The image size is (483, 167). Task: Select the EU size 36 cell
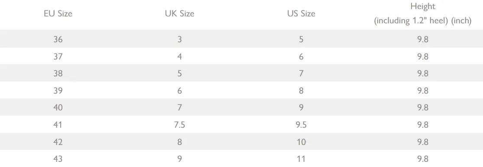[x=58, y=40]
